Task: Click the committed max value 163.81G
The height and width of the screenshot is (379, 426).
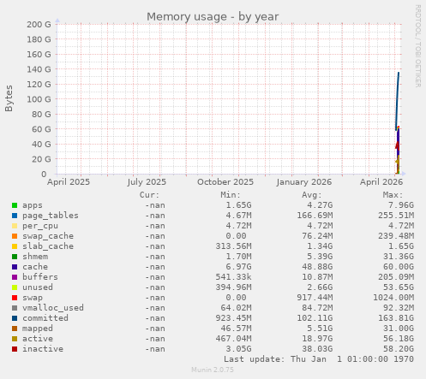Action: tap(396, 318)
